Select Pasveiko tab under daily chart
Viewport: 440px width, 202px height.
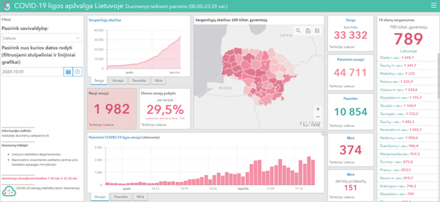coord(120,196)
